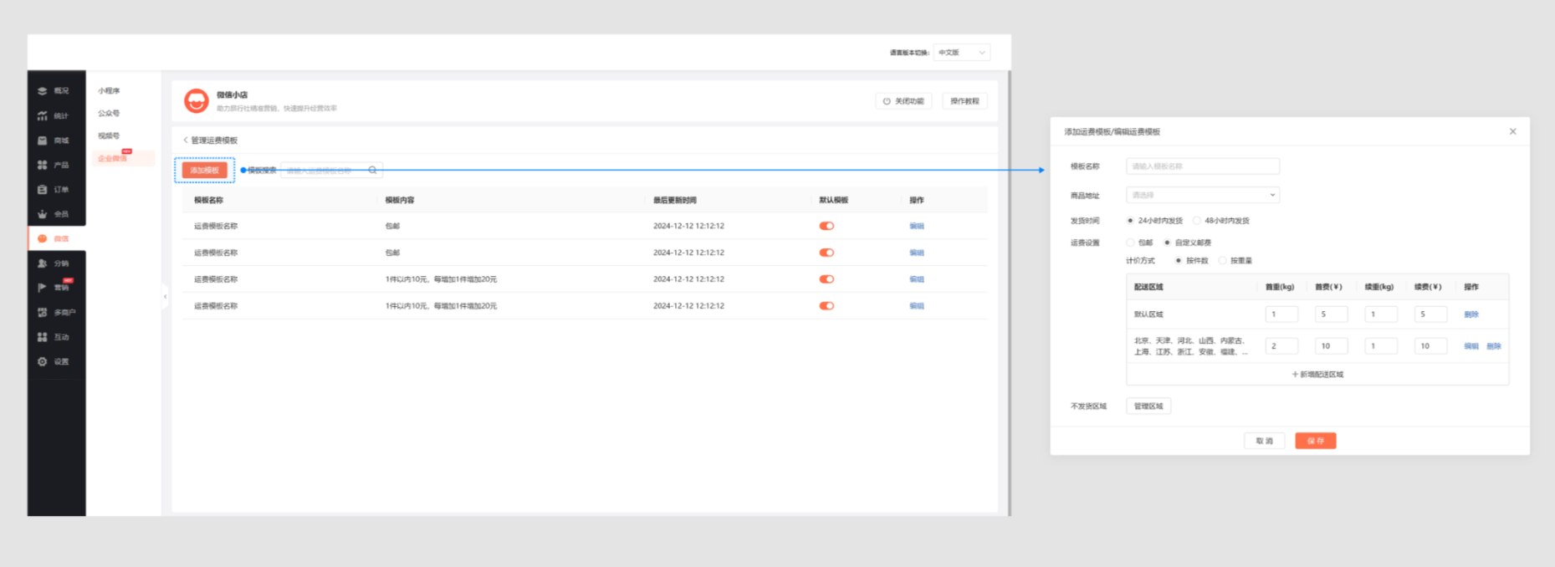Click 删除 link in 默认区域 row

tap(1471, 314)
